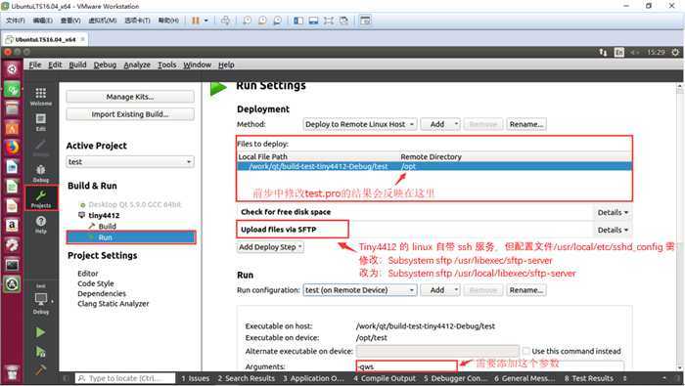Revert VM to previous snapshot icon
This screenshot has width=685, height=386.
point(262,21)
